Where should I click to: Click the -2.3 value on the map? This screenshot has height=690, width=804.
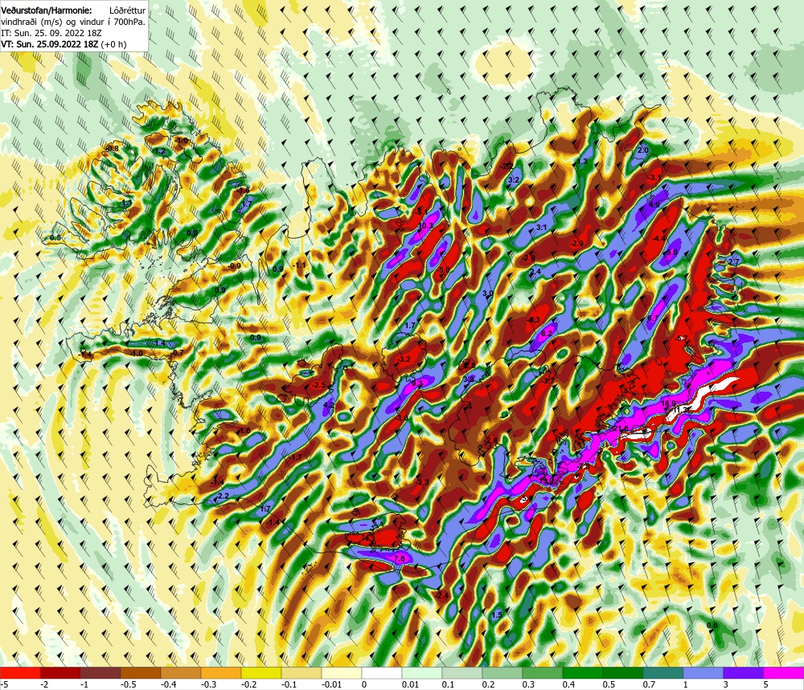pyautogui.click(x=423, y=483)
